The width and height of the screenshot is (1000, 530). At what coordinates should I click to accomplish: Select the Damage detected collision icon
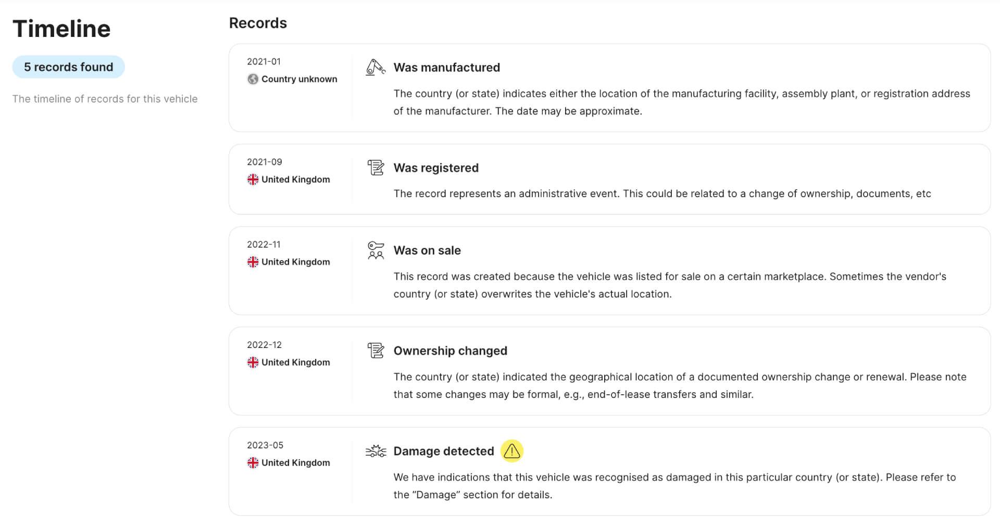click(376, 450)
